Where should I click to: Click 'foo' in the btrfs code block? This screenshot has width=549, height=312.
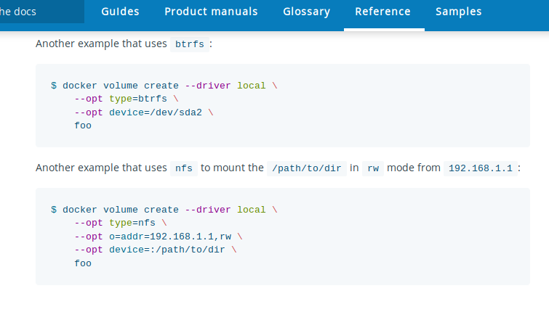(x=83, y=126)
